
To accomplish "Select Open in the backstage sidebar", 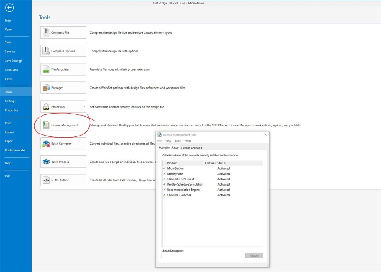I will [x=9, y=30].
